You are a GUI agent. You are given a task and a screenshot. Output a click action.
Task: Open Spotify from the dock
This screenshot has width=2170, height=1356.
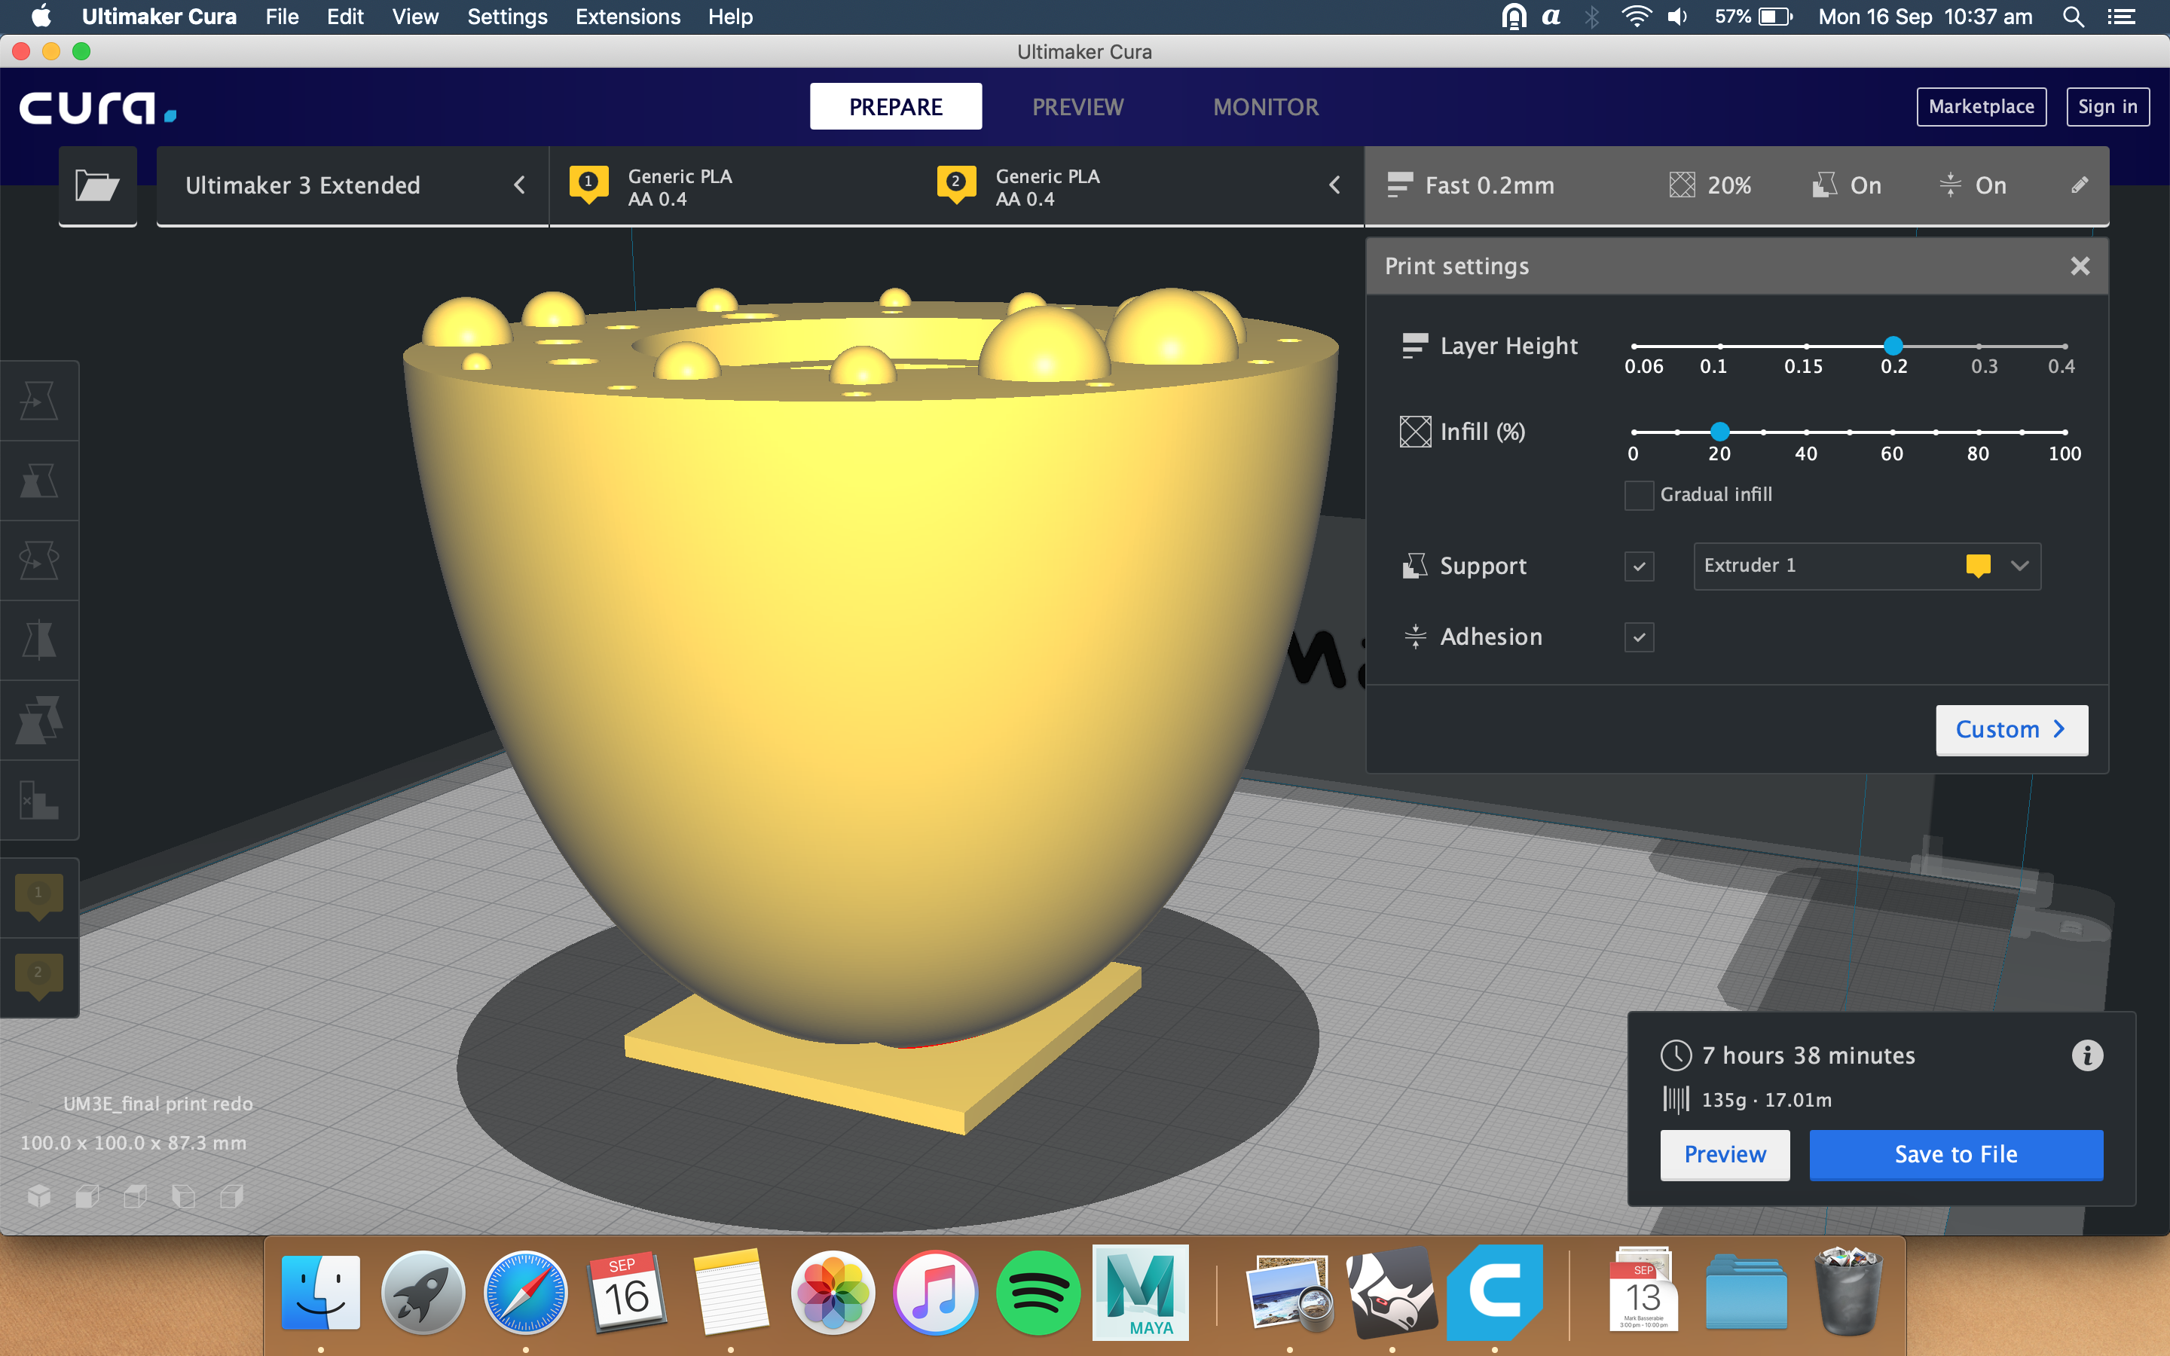click(1038, 1292)
